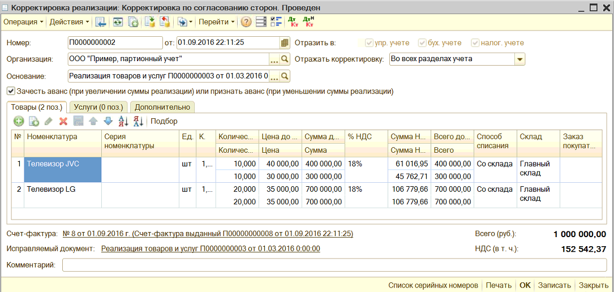The width and height of the screenshot is (614, 292).
Task: Move row down with blue arrow
Action: [x=108, y=121]
